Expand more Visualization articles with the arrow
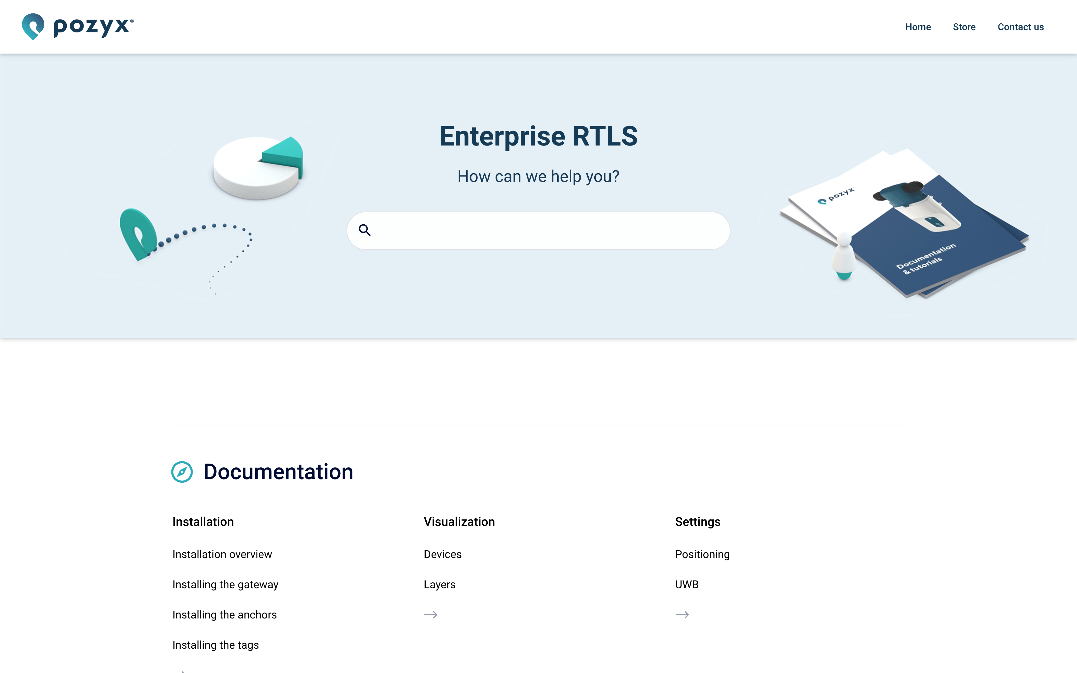Screen dimensions: 1077x673 [430, 615]
